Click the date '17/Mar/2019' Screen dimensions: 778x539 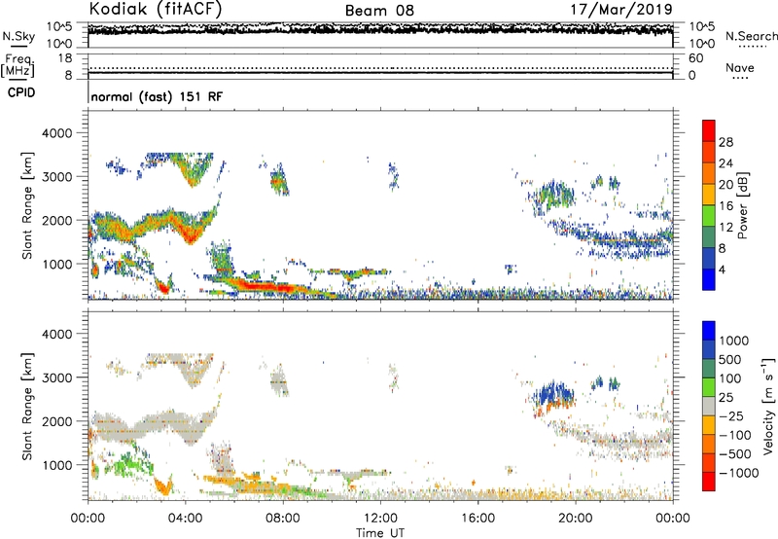pos(621,10)
